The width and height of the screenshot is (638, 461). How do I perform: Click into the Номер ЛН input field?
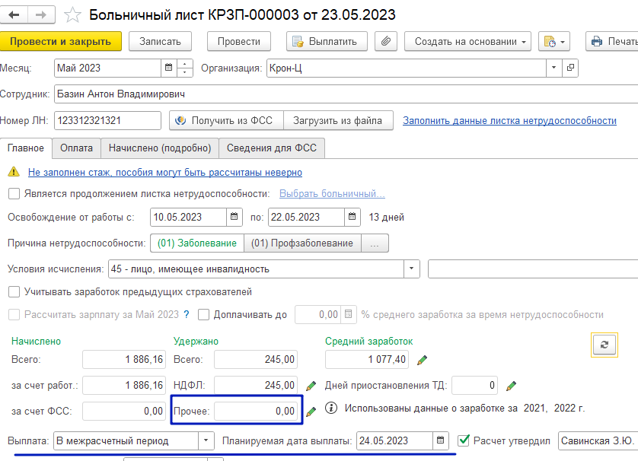point(107,120)
